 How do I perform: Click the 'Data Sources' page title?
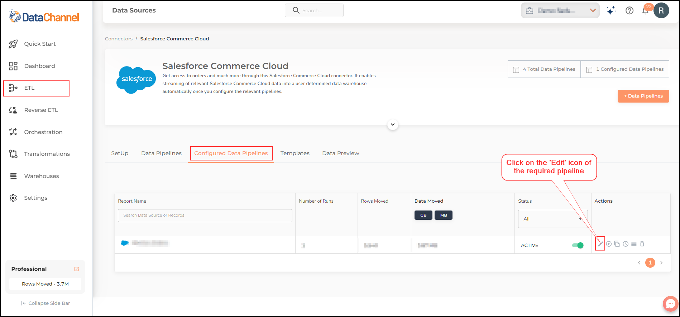(x=134, y=10)
